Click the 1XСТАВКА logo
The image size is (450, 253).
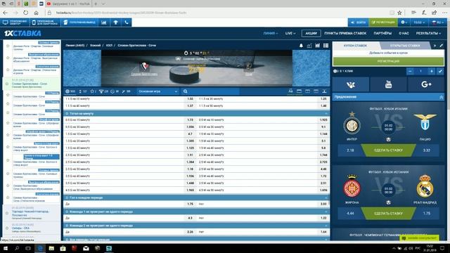[x=22, y=33]
